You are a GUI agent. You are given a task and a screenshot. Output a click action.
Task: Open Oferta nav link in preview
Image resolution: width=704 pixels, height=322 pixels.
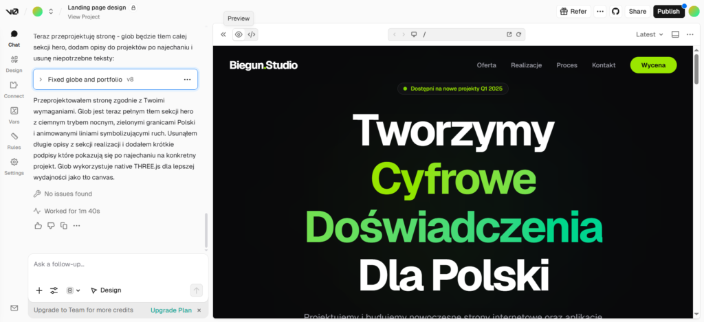(486, 65)
